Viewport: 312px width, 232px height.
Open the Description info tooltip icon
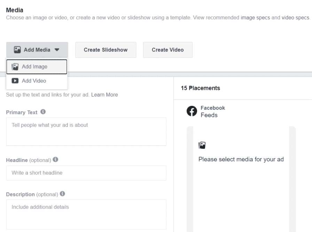62,194
